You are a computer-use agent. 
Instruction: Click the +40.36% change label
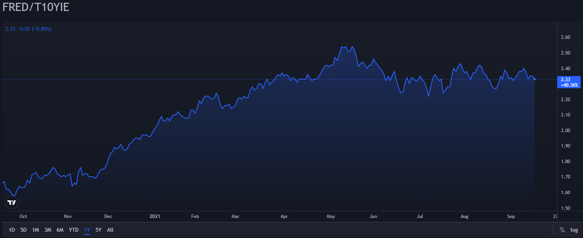(569, 85)
